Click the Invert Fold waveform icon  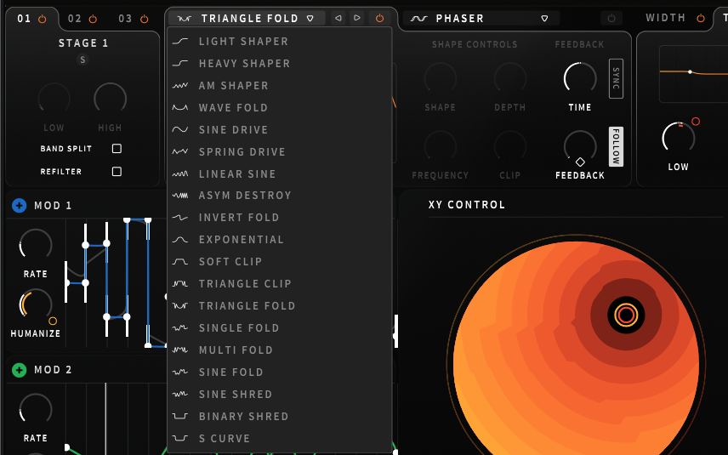(x=180, y=217)
